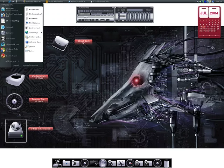Click the trash can at dock's right end
Viewport: 224px width, 168px height.
[x=166, y=163]
